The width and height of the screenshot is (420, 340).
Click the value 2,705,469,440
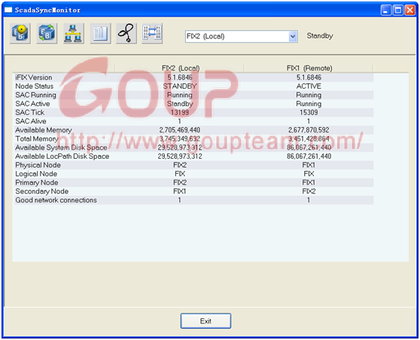[180, 130]
